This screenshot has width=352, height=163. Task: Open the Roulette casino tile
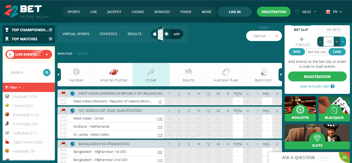coord(300,109)
